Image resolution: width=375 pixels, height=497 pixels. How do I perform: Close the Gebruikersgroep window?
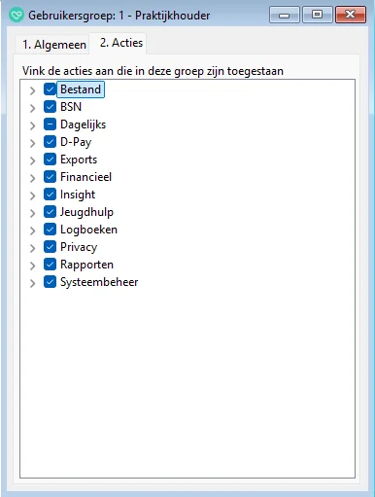[351, 15]
